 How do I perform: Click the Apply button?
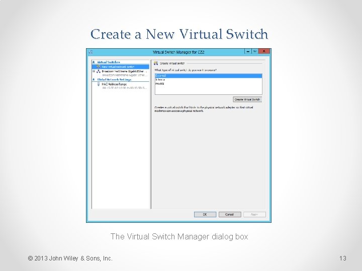coord(254,214)
